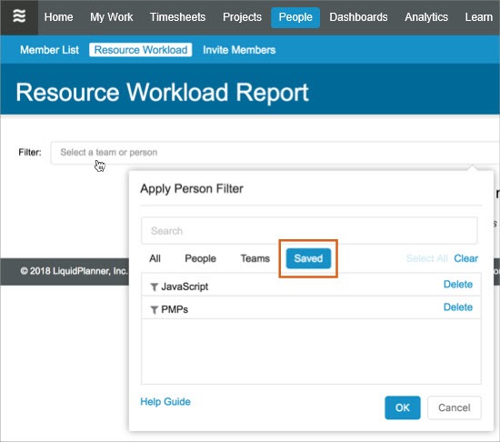The width and height of the screenshot is (500, 442).
Task: Open the Dashboards menu item
Action: 358,17
